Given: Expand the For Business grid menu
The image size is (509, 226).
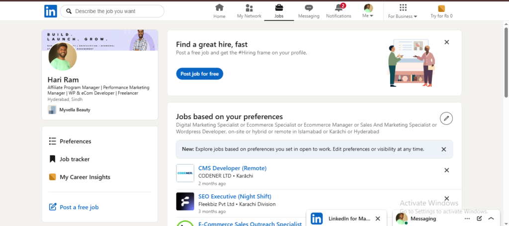Looking at the screenshot, I should coord(403,11).
